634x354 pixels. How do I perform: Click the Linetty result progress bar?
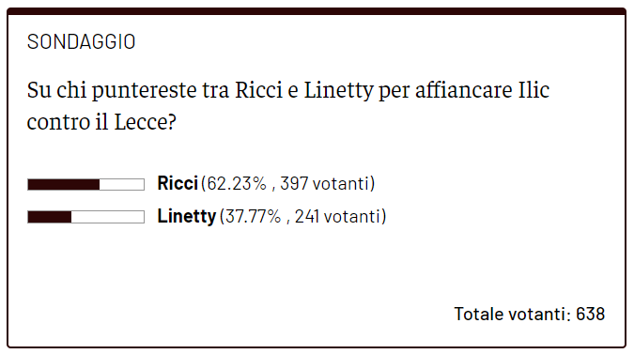[x=85, y=217]
